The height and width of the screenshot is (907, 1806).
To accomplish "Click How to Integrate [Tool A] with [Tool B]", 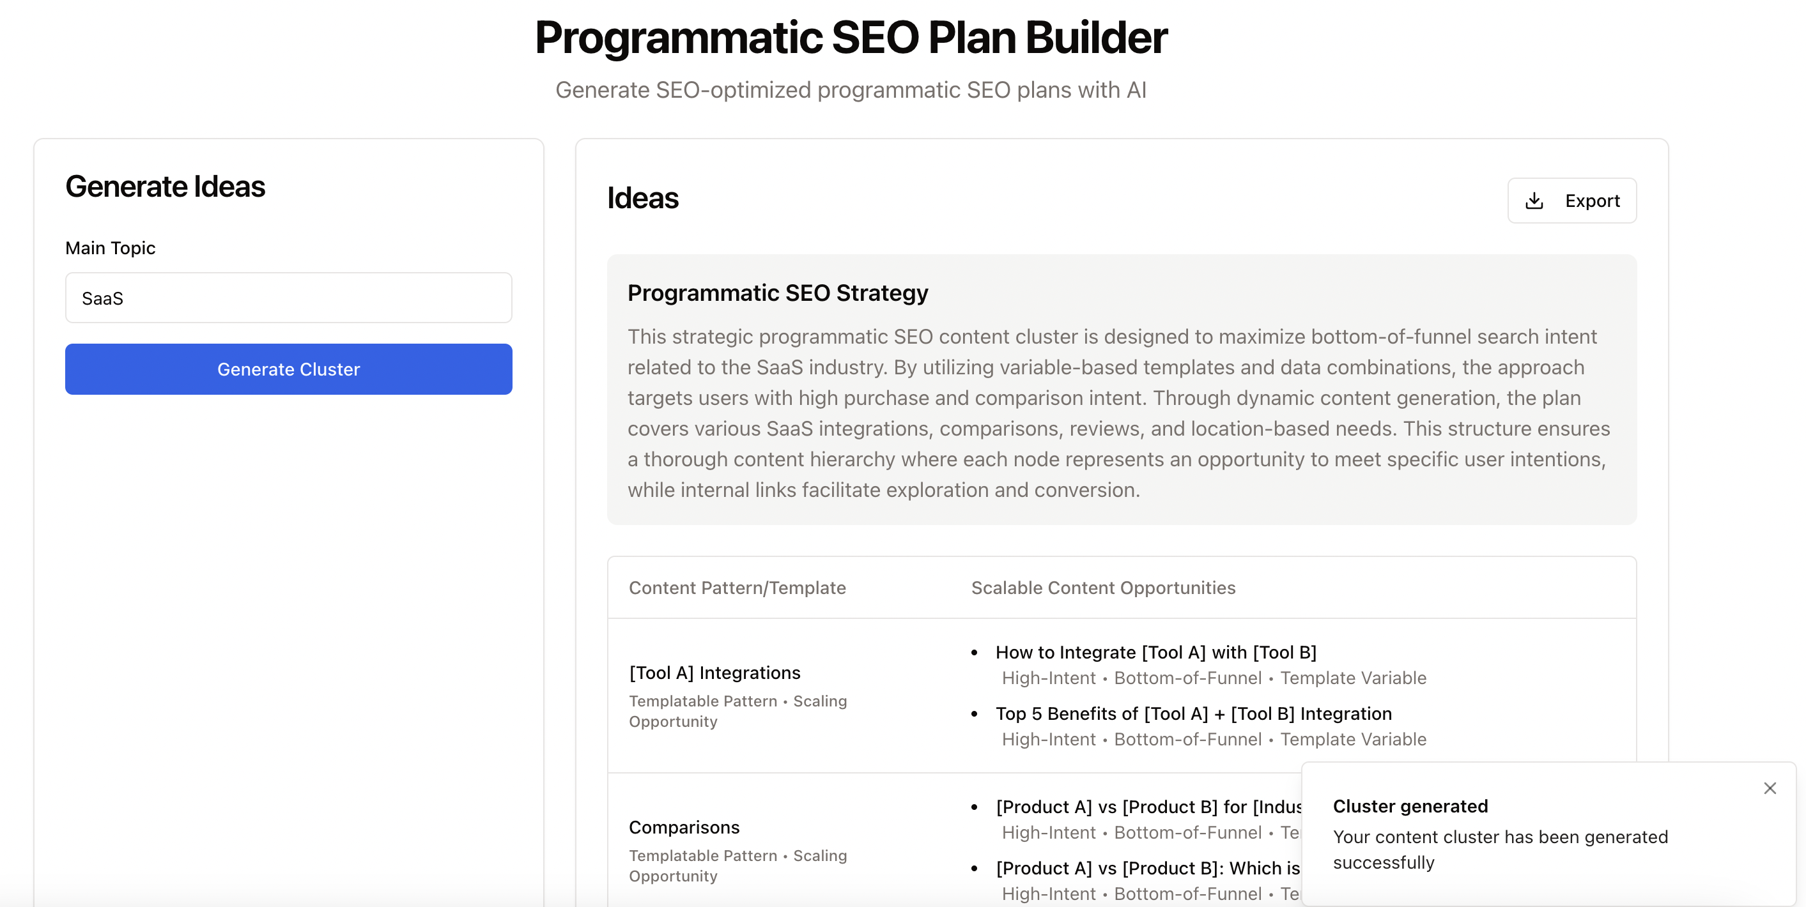I will [1155, 652].
